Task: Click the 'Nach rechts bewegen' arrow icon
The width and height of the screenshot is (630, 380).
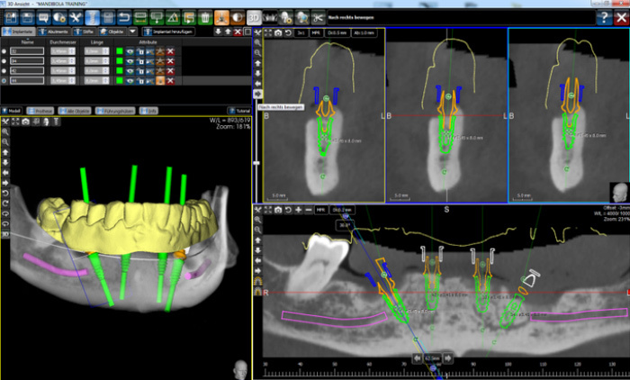Action: (x=257, y=94)
